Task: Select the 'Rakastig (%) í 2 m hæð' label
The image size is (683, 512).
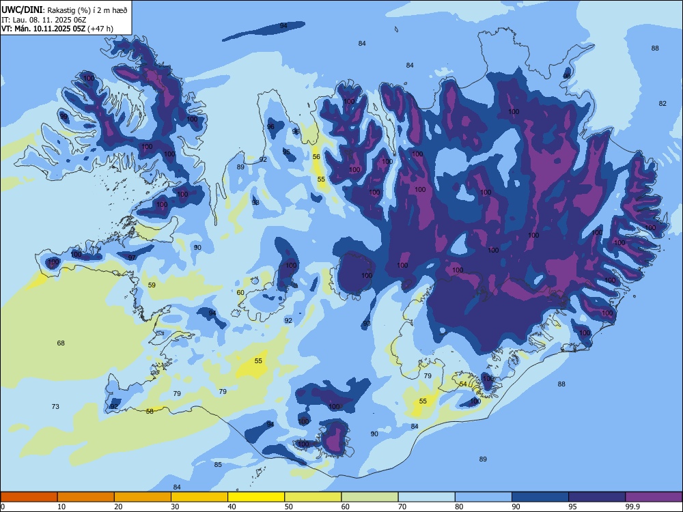Action: (87, 10)
